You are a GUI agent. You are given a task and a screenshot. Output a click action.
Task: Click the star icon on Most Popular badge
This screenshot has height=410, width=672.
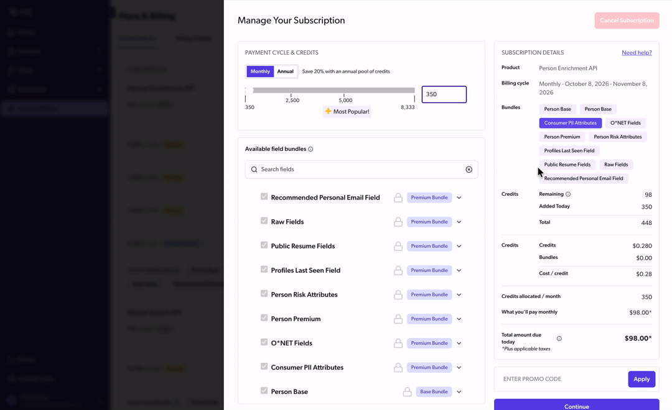pyautogui.click(x=329, y=111)
